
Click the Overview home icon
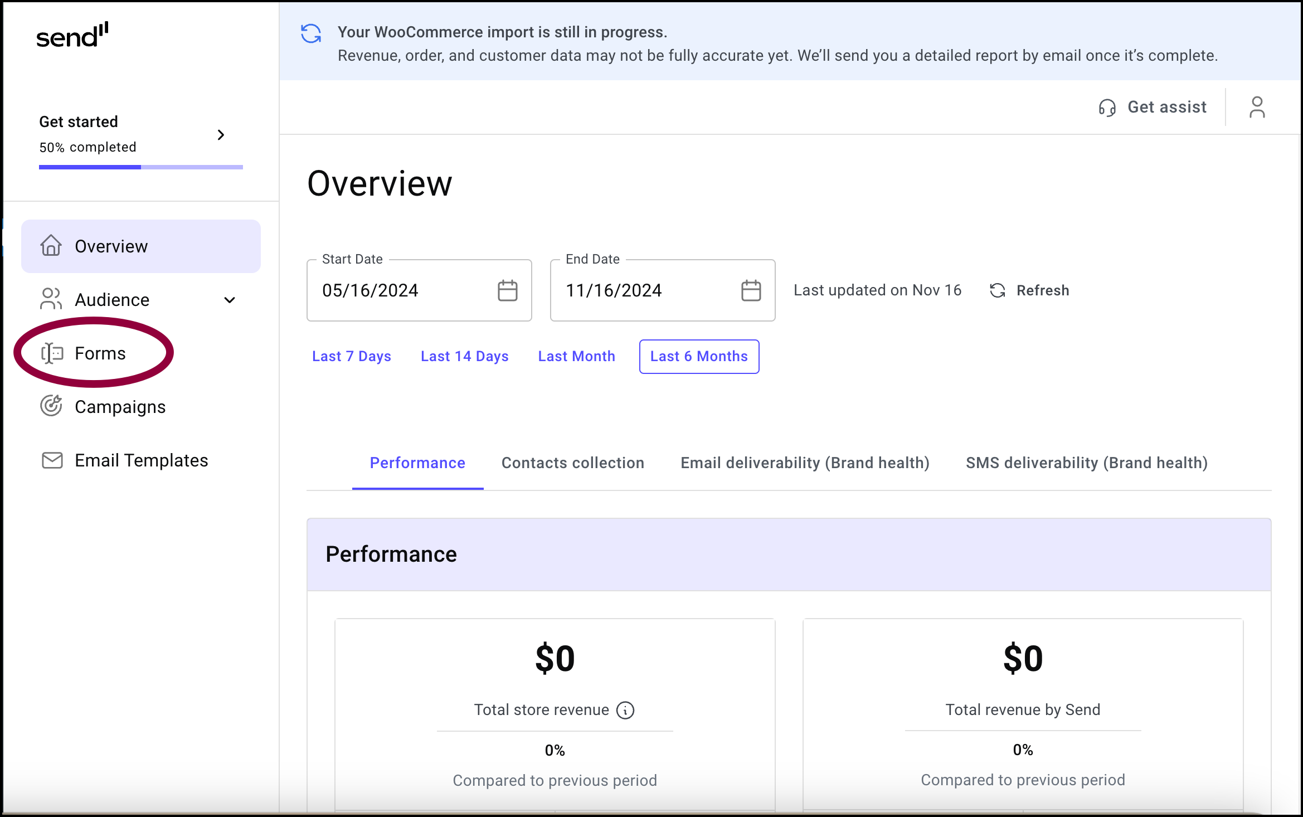click(x=51, y=246)
